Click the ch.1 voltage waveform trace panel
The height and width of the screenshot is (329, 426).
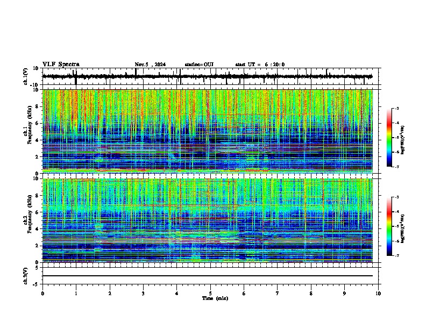[x=211, y=76]
